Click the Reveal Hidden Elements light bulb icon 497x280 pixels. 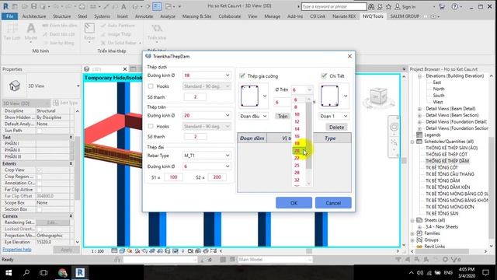click(x=182, y=251)
